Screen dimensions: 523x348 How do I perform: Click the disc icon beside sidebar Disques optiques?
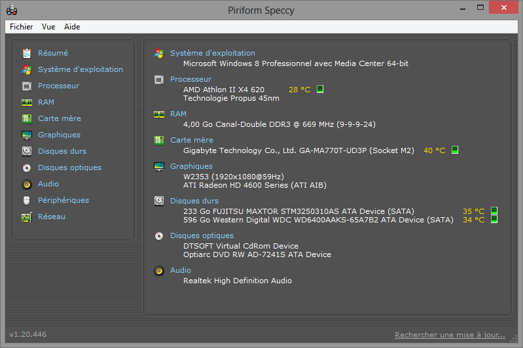pos(27,167)
